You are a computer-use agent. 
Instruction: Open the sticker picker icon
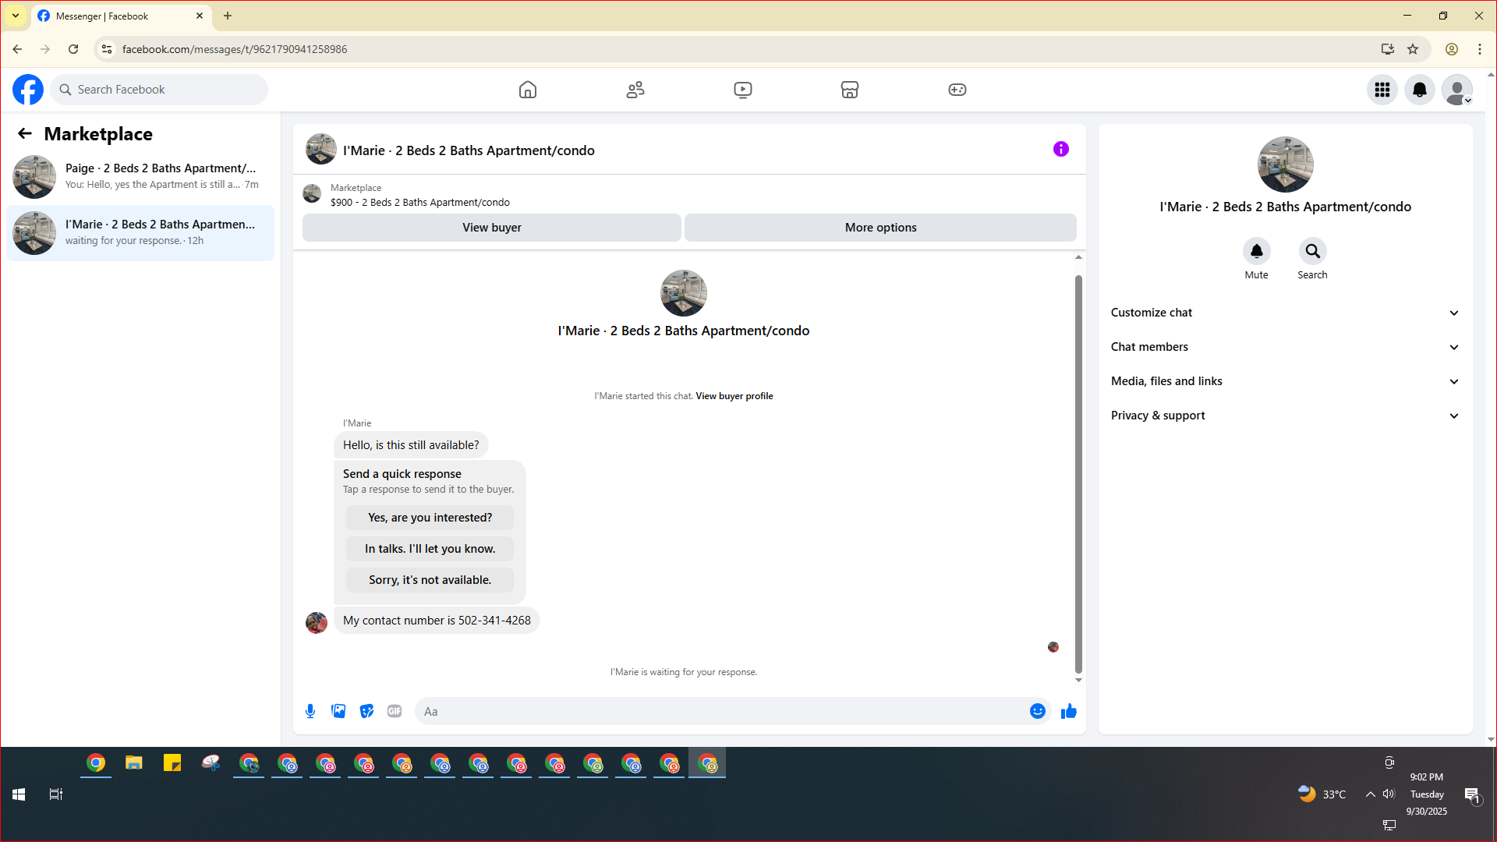click(366, 711)
